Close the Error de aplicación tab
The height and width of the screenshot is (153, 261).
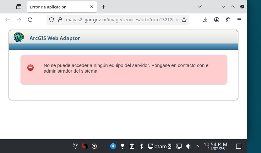[91, 7]
